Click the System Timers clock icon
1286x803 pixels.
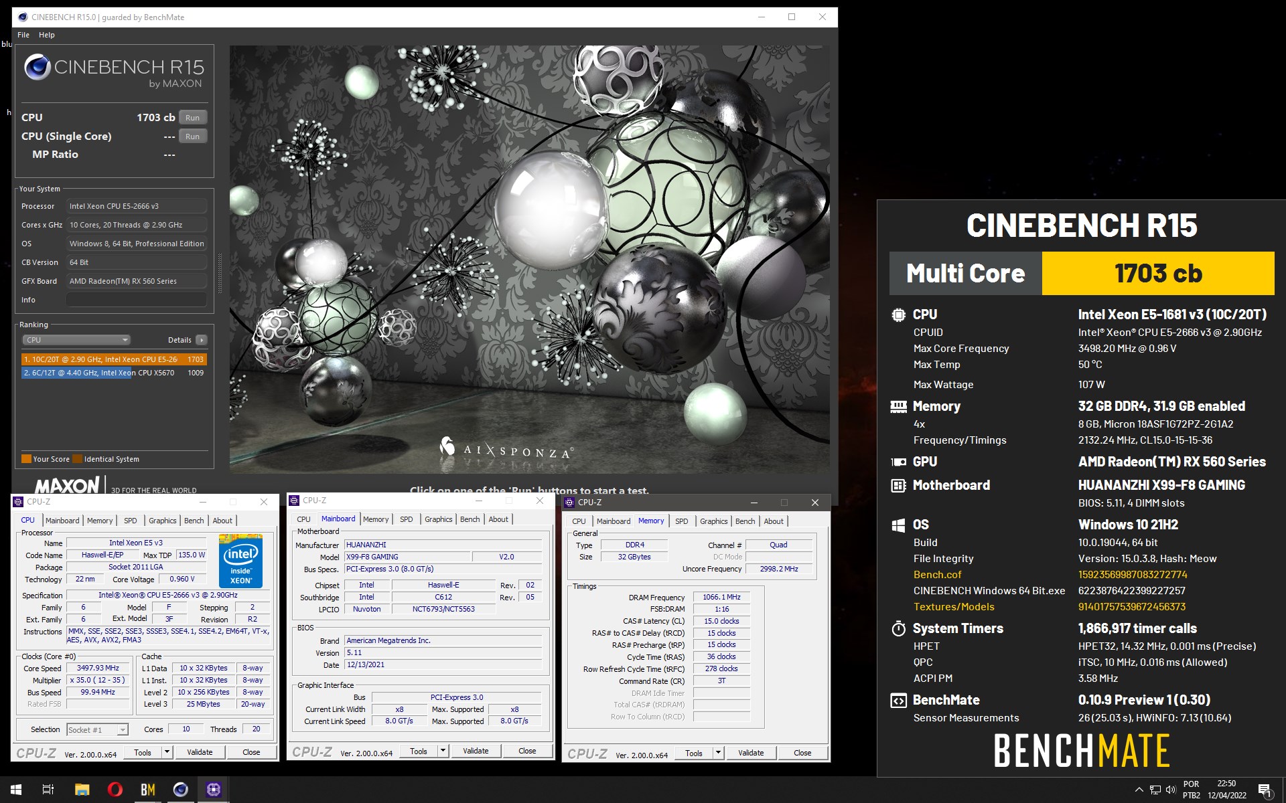click(x=898, y=628)
